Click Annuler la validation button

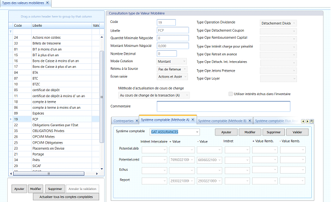pyautogui.click(x=82, y=189)
